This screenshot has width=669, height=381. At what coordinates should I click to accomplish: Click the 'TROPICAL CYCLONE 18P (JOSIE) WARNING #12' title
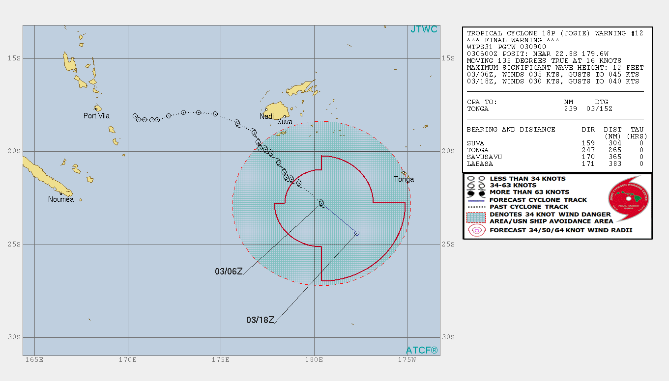pos(554,33)
